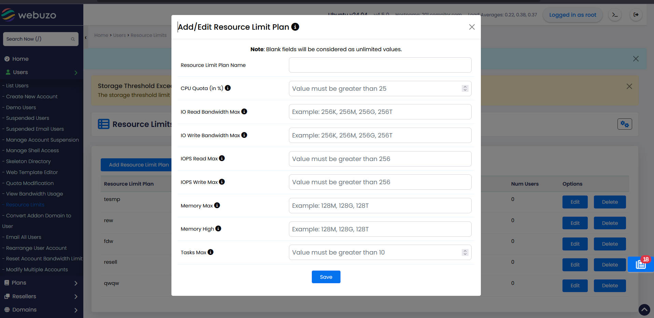This screenshot has width=654, height=318.
Task: Save the resource limit plan
Action: [326, 277]
